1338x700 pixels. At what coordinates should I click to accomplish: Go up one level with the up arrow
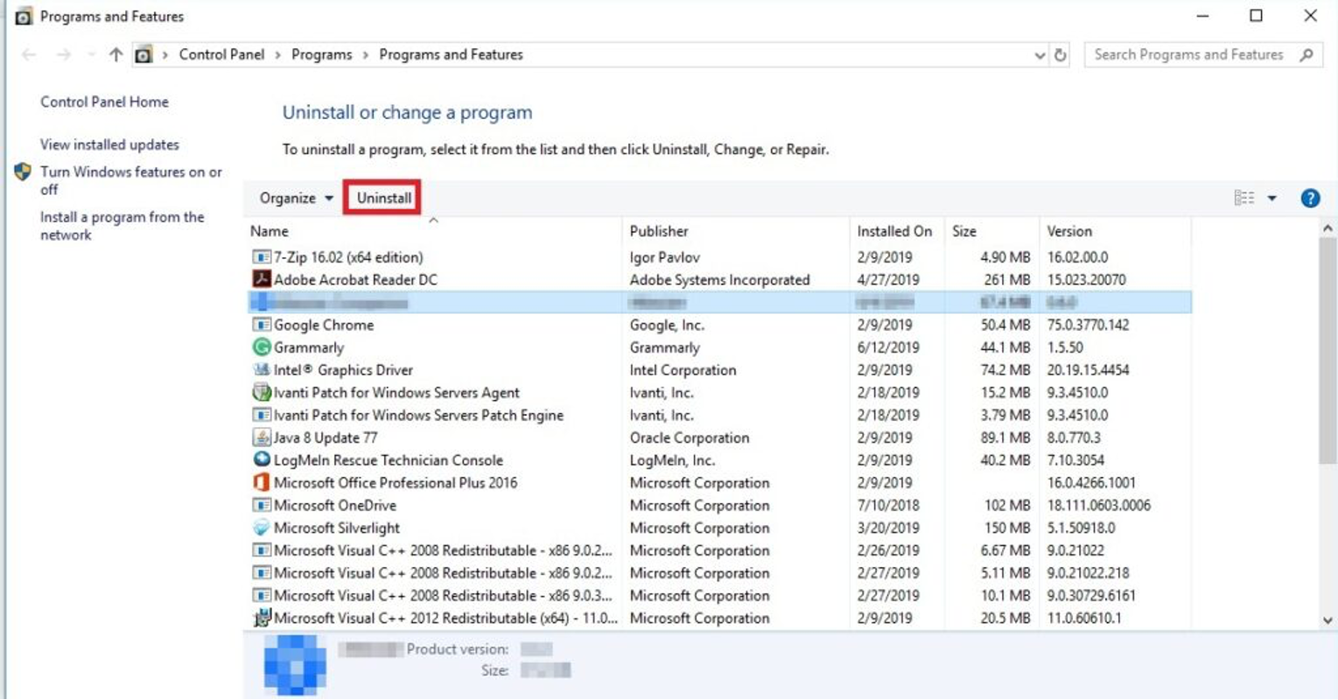click(116, 55)
